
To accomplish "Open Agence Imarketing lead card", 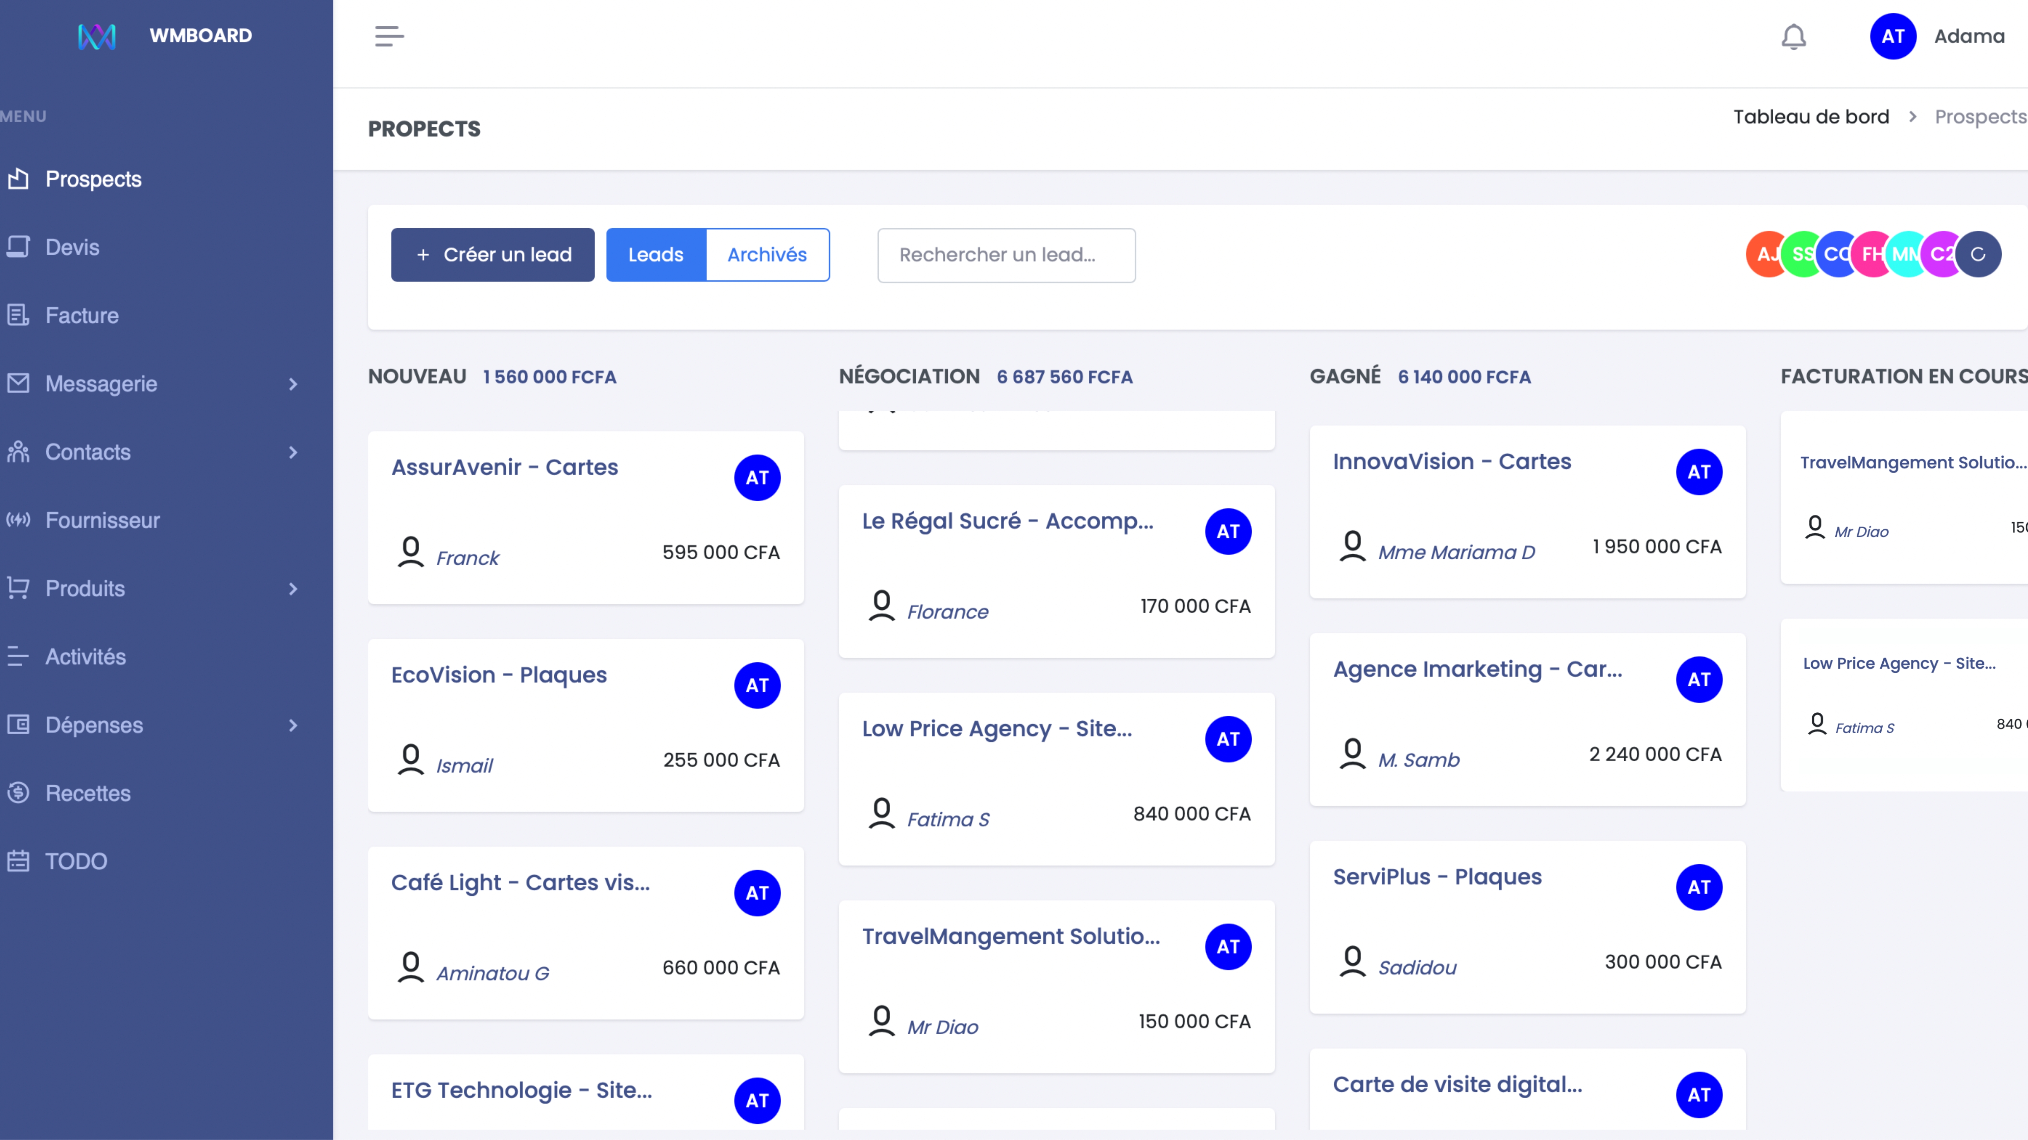I will tap(1478, 669).
